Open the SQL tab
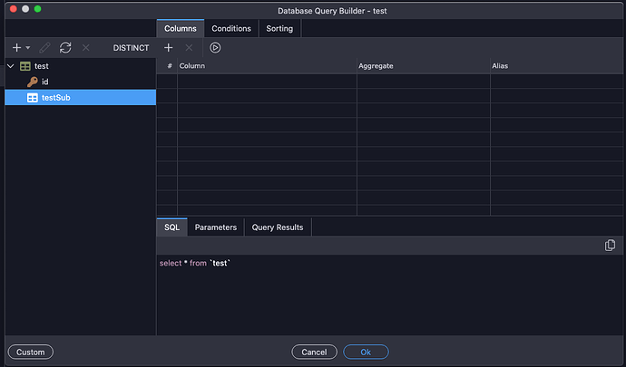The width and height of the screenshot is (626, 367). pyautogui.click(x=172, y=227)
